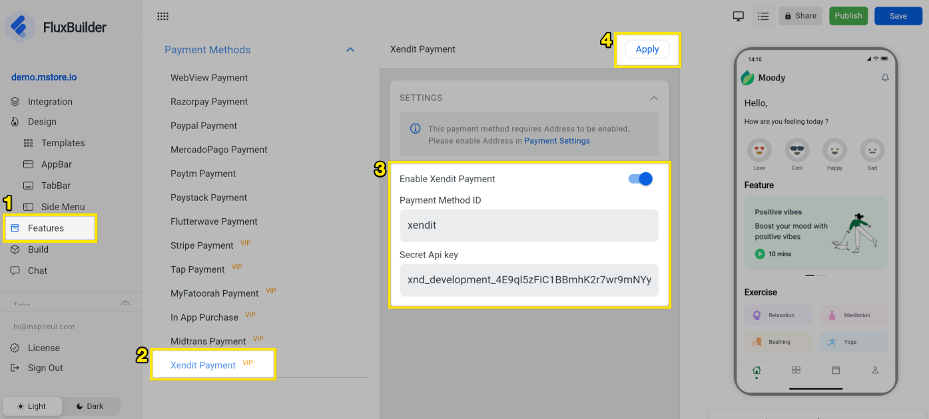The image size is (929, 419).
Task: Open the list view icon in toolbar
Action: tap(763, 17)
